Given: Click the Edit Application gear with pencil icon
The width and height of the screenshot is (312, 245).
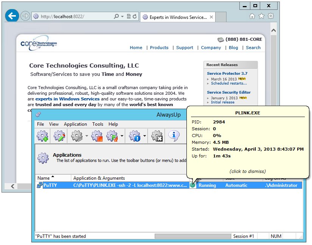Looking at the screenshot, I should [x=59, y=136].
